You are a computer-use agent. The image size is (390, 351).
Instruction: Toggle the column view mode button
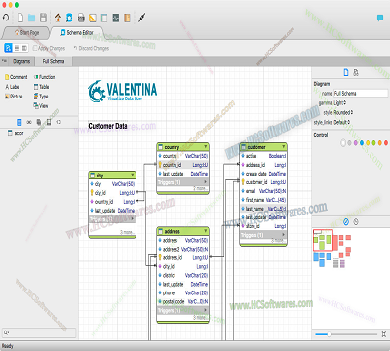(24, 48)
